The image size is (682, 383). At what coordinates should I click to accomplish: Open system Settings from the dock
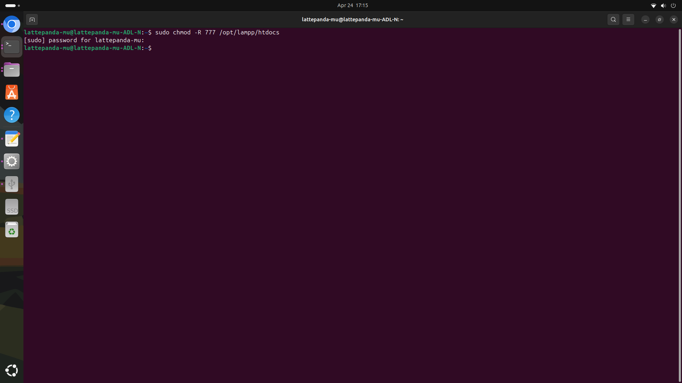click(12, 161)
